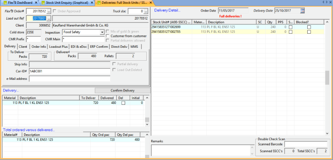Click the vertical scrollbar thumb in Delivery Detail grid
Screen dimensions: 333x160
(327, 78)
